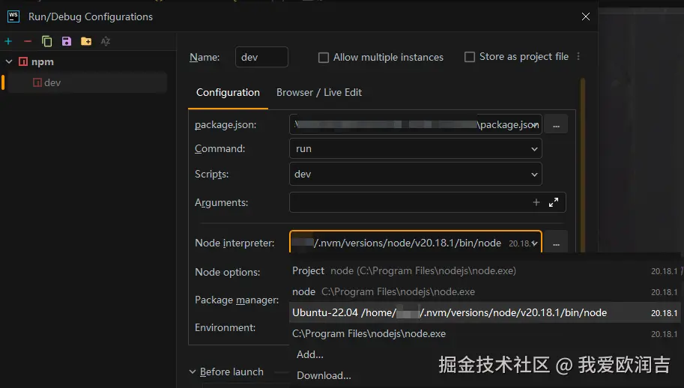Click the Package manager label
Viewport: 684px width, 388px height.
[237, 300]
